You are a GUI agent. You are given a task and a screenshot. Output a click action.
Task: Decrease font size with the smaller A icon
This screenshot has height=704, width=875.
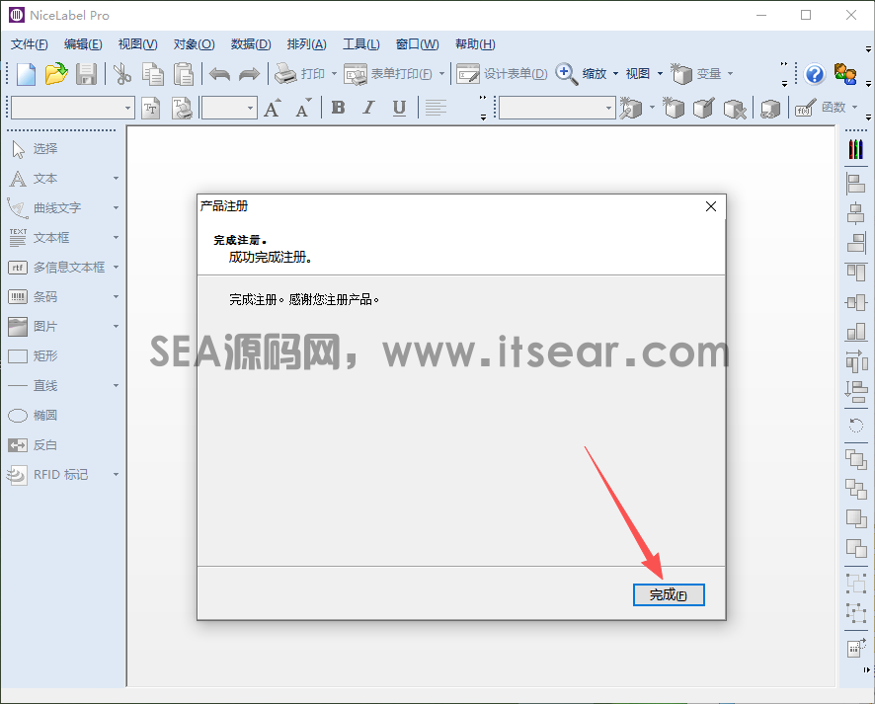(303, 107)
